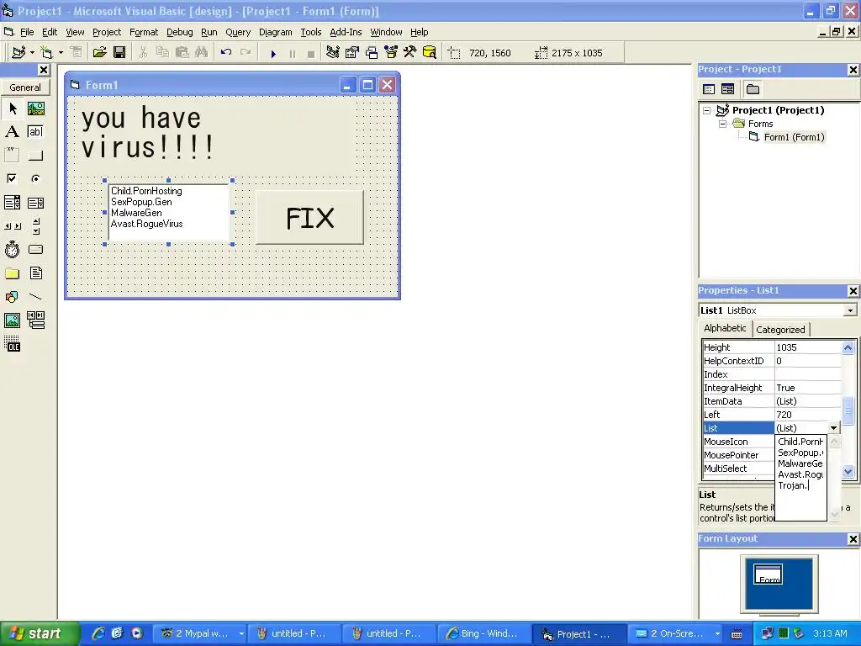Click the General toolbox tab
The height and width of the screenshot is (646, 861).
tap(25, 87)
